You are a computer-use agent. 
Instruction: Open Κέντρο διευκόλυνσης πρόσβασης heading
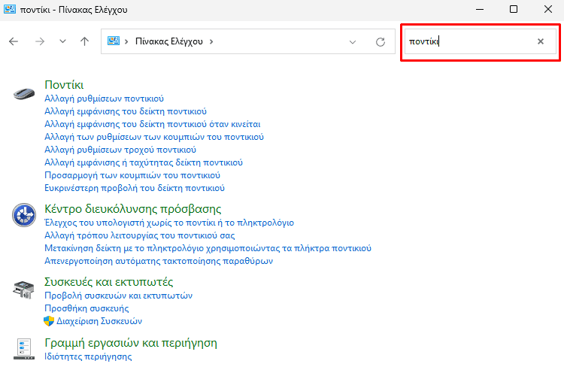click(132, 209)
